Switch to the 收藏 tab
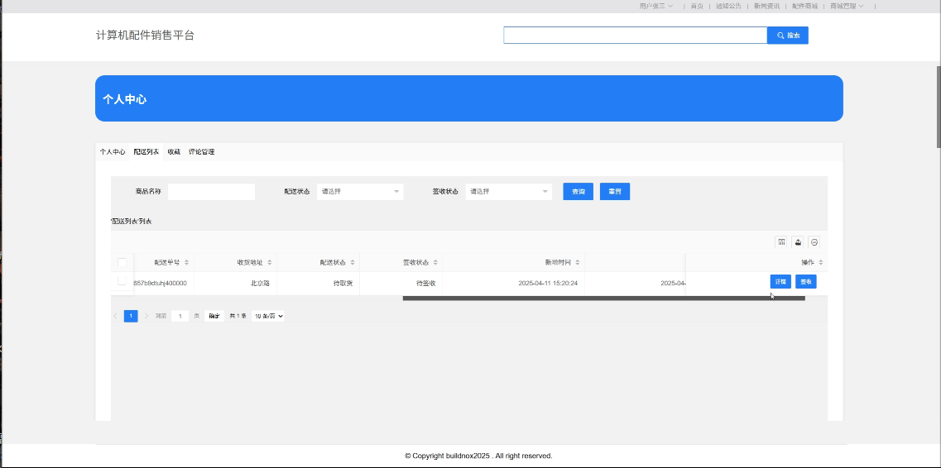 pos(174,152)
